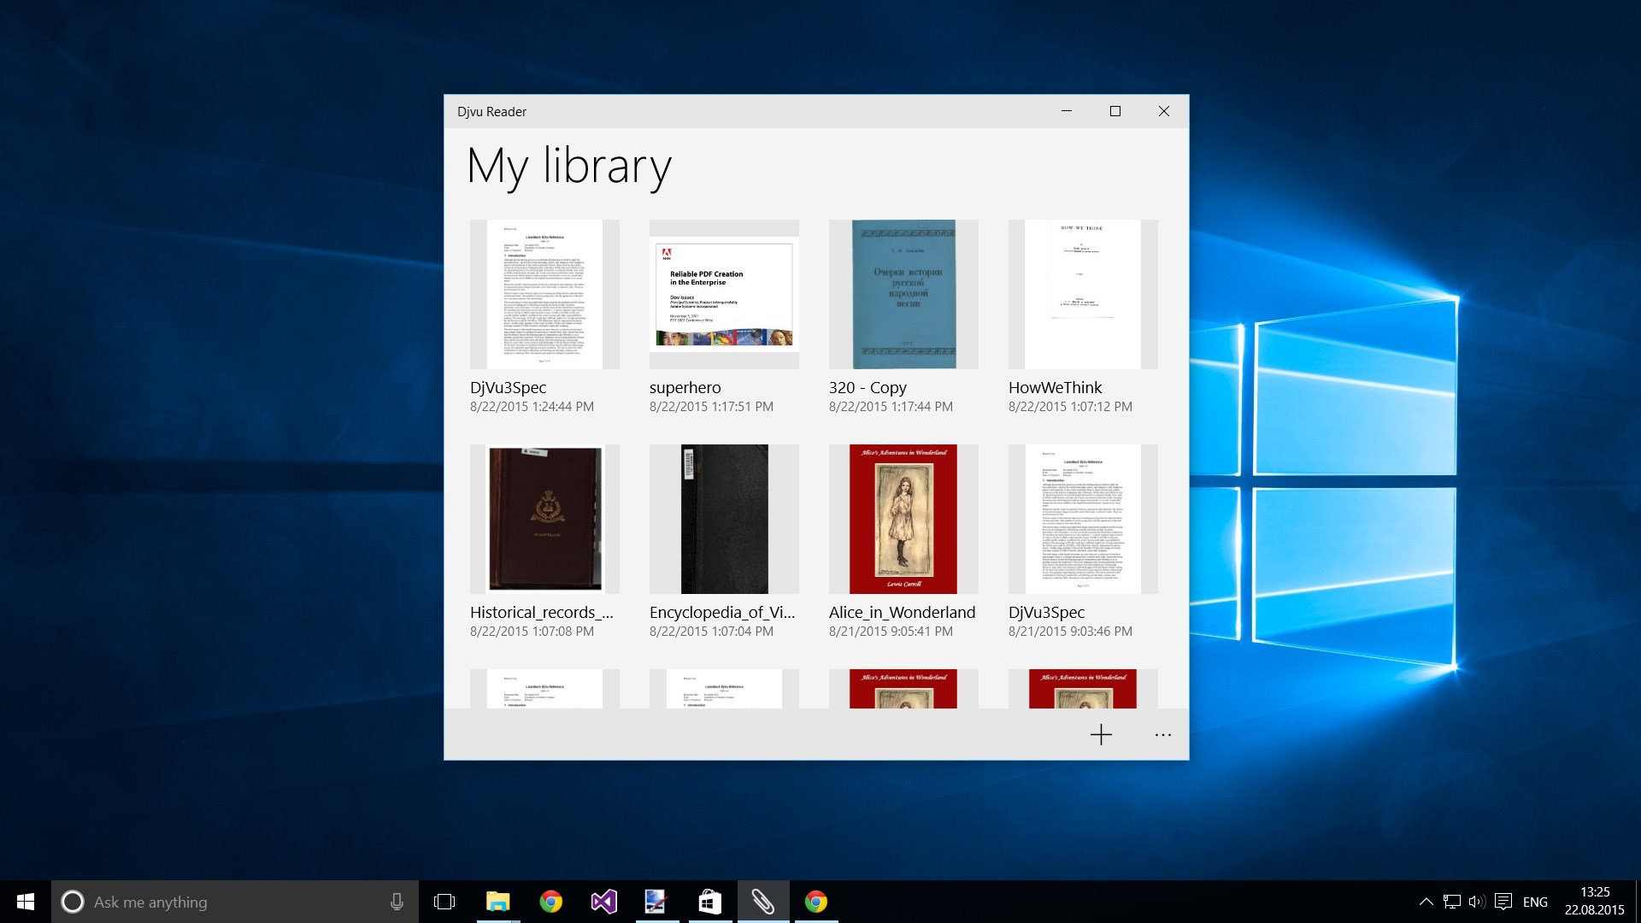This screenshot has height=923, width=1641.
Task: Launch Visual Studio from the taskbar
Action: click(603, 902)
